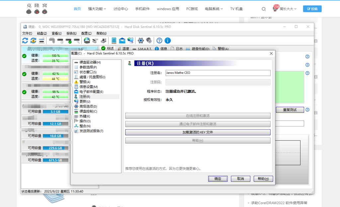Select 操作(O) in config tree
The width and height of the screenshot is (340, 207).
click(85, 121)
